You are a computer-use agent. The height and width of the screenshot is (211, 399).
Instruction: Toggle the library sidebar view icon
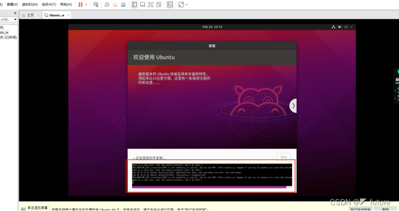pyautogui.click(x=135, y=5)
